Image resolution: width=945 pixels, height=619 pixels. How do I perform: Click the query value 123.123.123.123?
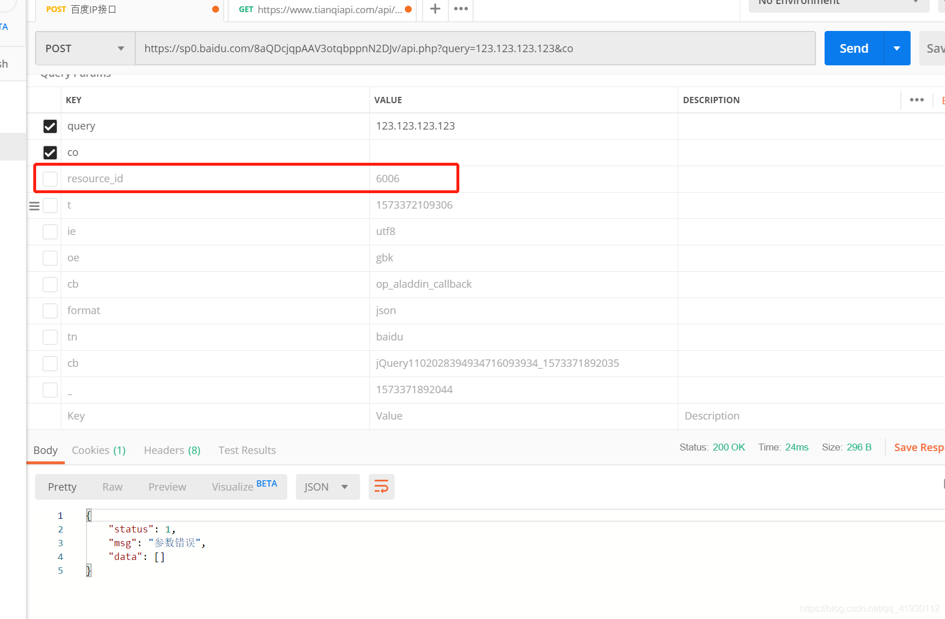(x=415, y=126)
